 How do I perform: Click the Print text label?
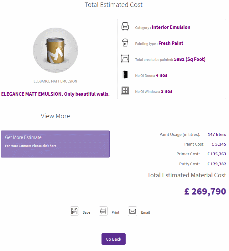point(115,212)
